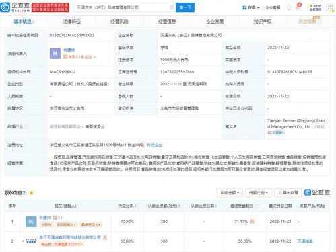Select the English name Tianyan Farmer text

pos(296,124)
